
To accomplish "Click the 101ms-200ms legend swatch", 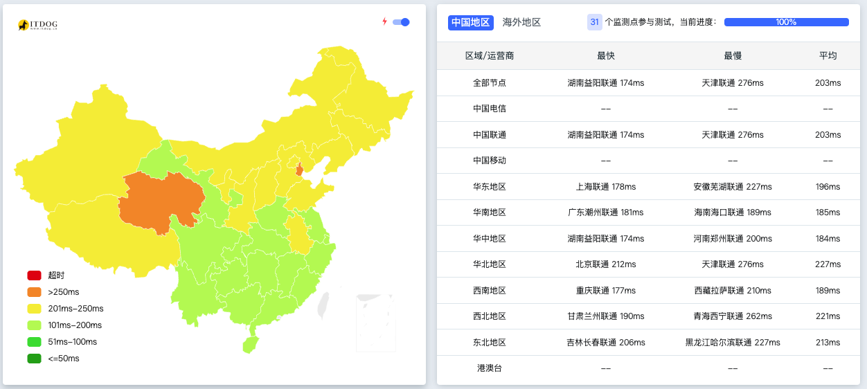I will [x=35, y=325].
